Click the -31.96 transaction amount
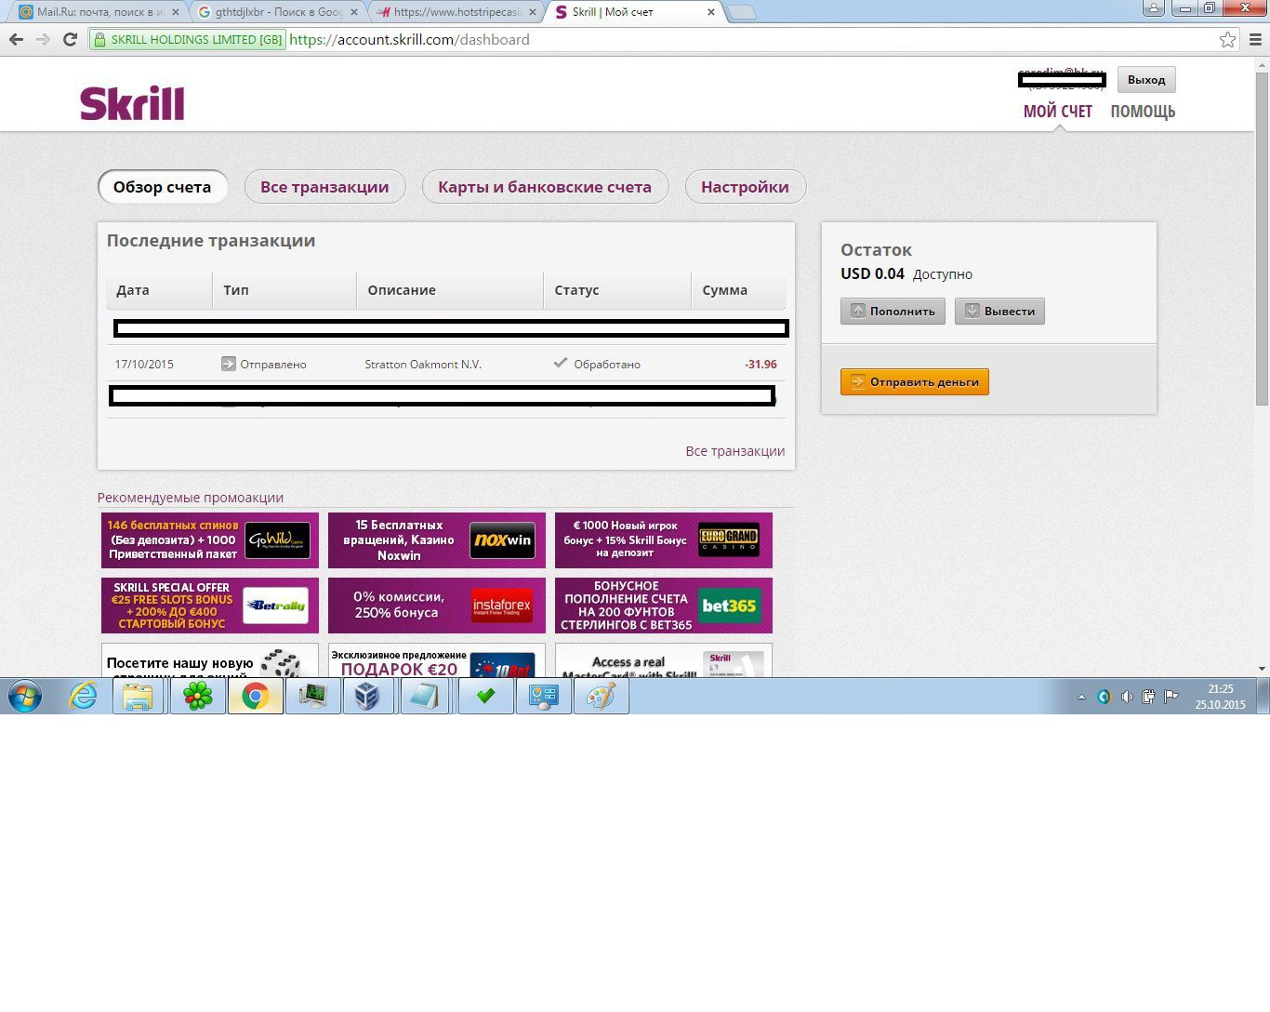The image size is (1270, 1012). point(761,365)
